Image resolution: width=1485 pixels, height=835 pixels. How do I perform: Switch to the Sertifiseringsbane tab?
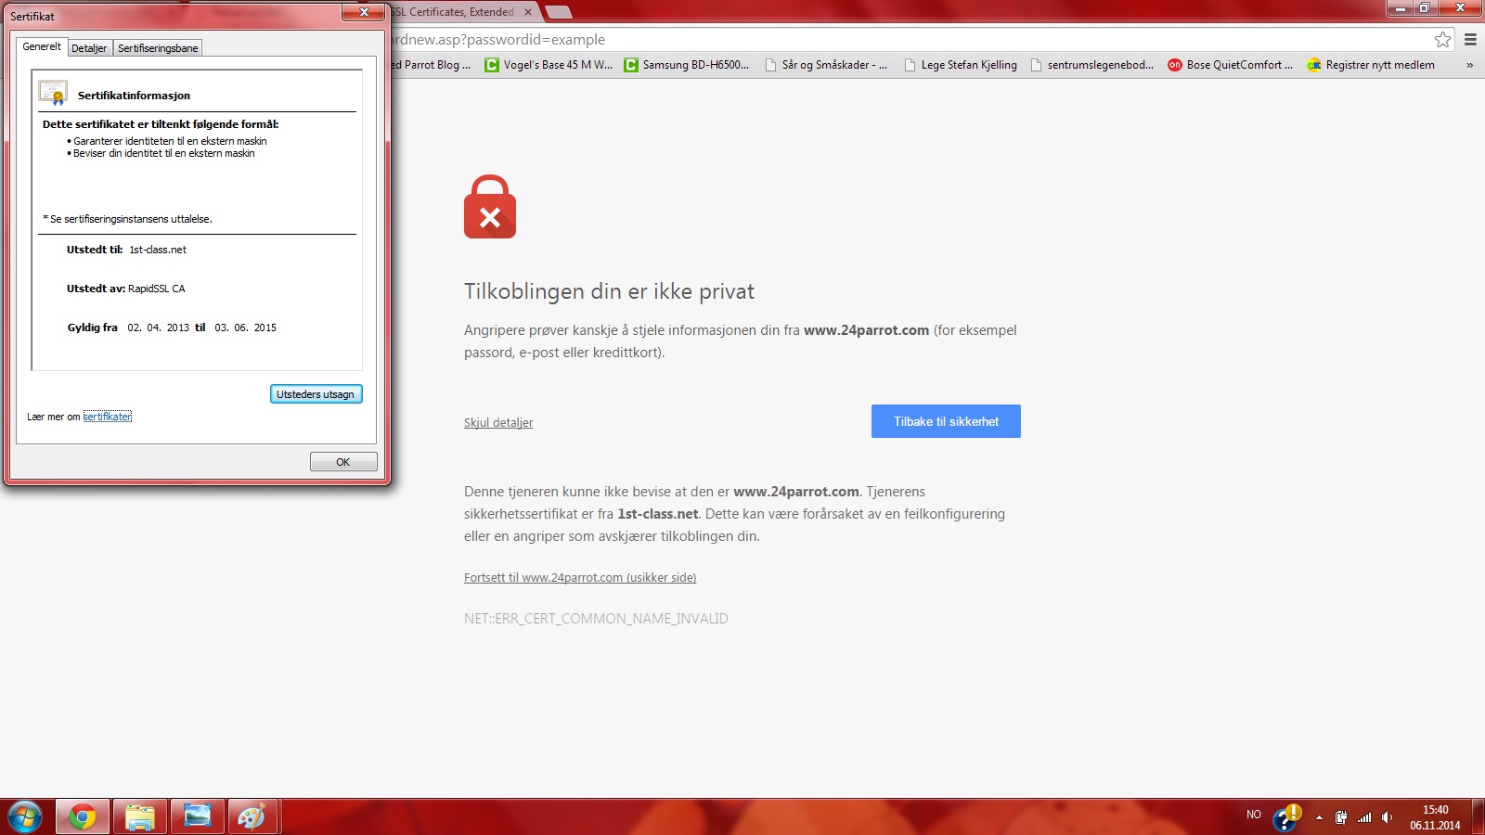pyautogui.click(x=158, y=48)
